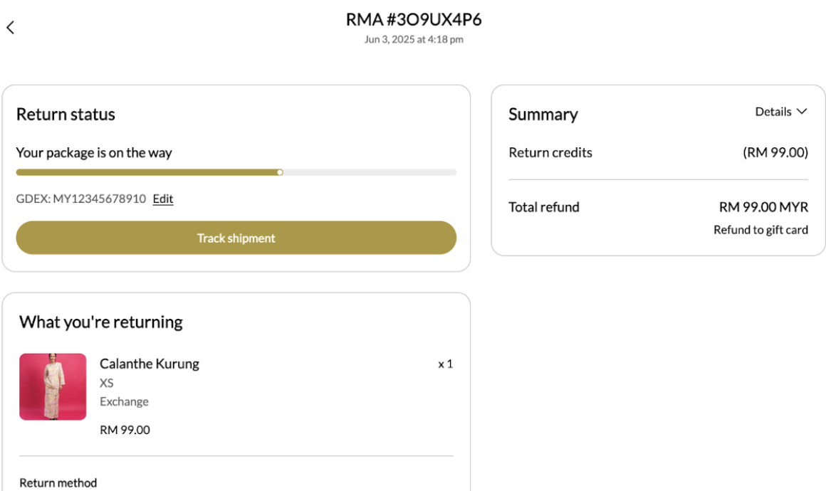
Task: Click the What you're returning heading
Action: click(x=100, y=322)
